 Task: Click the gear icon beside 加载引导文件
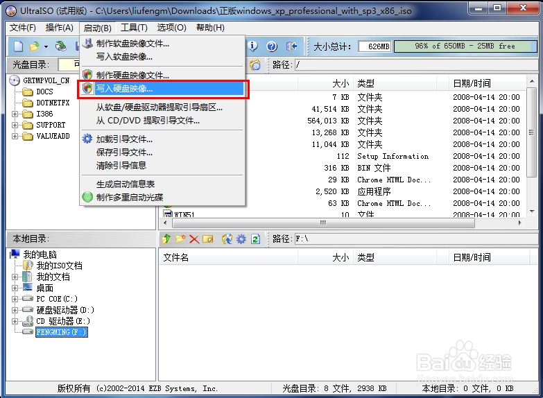(87, 139)
